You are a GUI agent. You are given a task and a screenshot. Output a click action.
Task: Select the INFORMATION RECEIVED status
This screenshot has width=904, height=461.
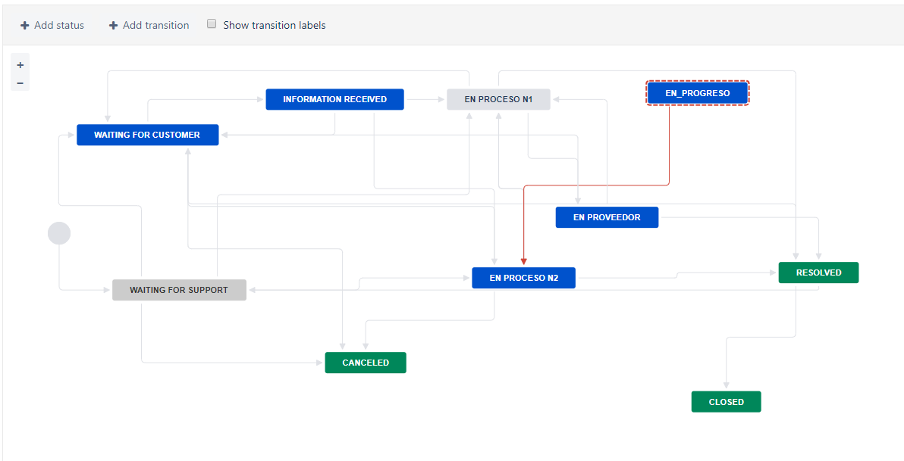(335, 100)
